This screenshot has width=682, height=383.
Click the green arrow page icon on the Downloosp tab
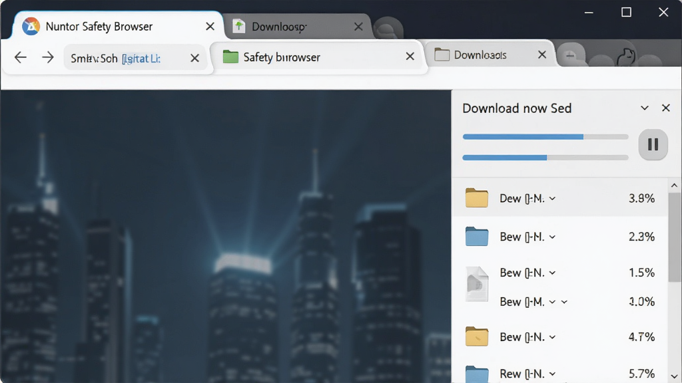coord(239,27)
